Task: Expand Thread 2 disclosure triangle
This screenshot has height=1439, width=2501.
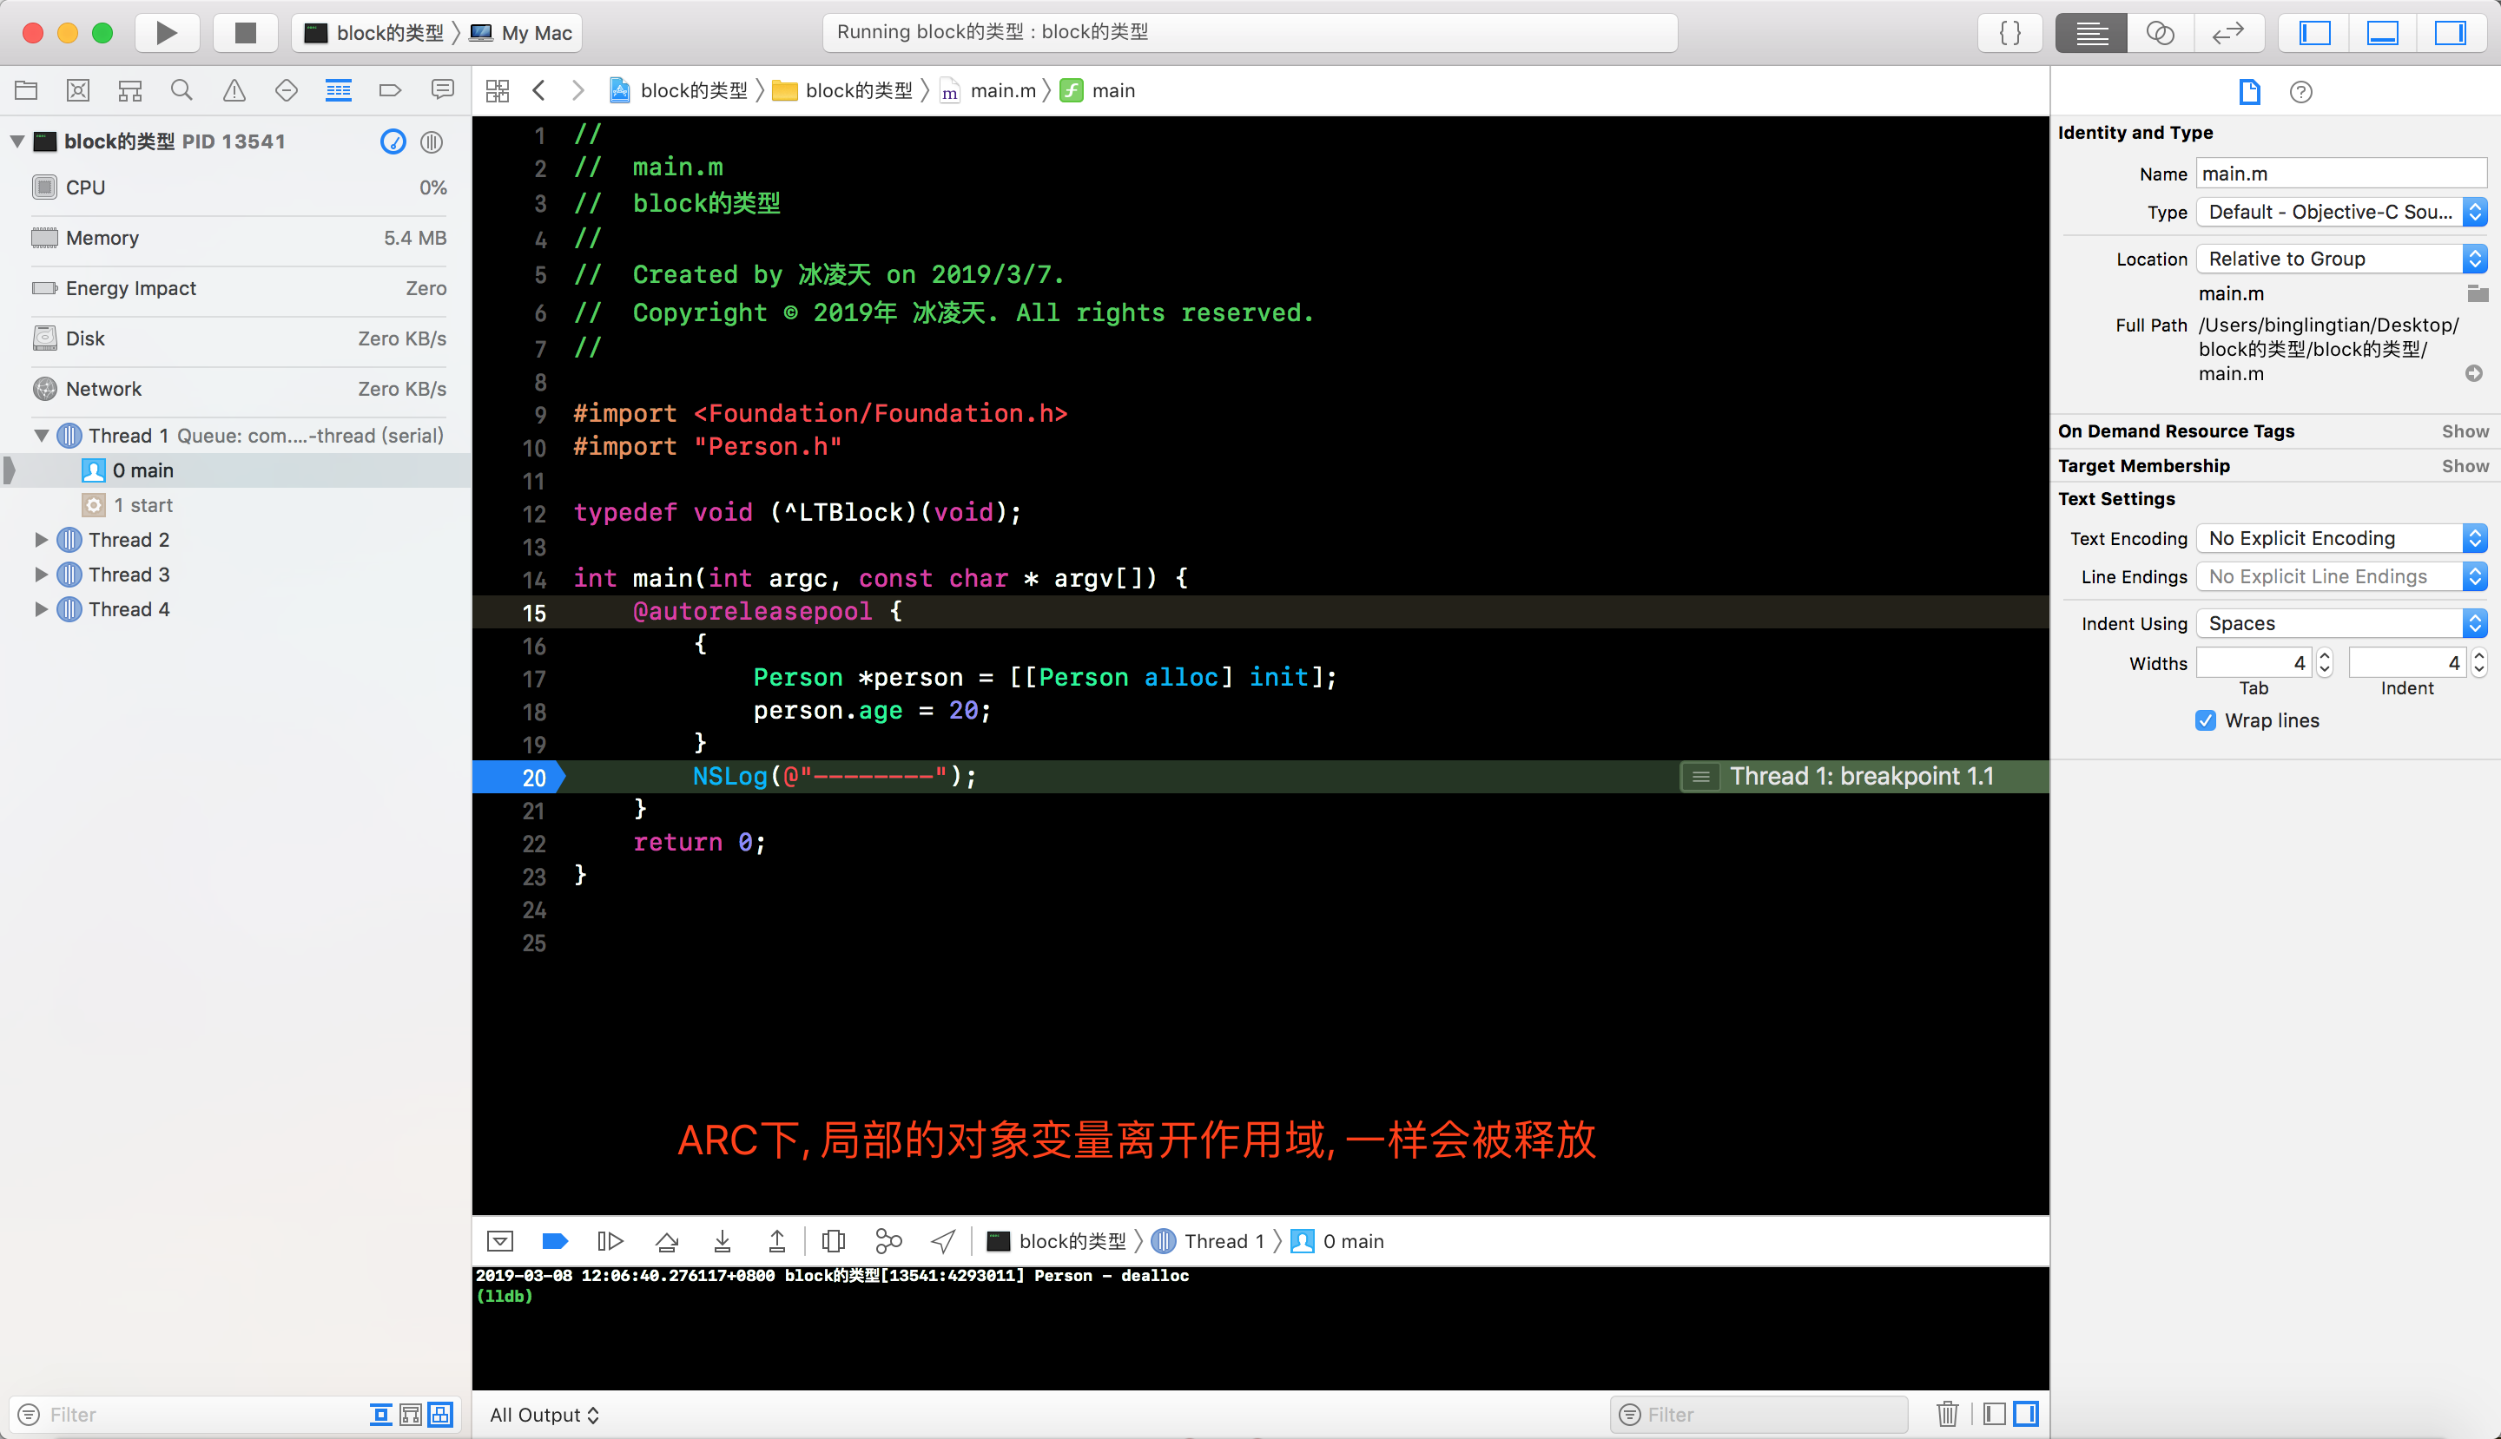Action: click(x=41, y=540)
